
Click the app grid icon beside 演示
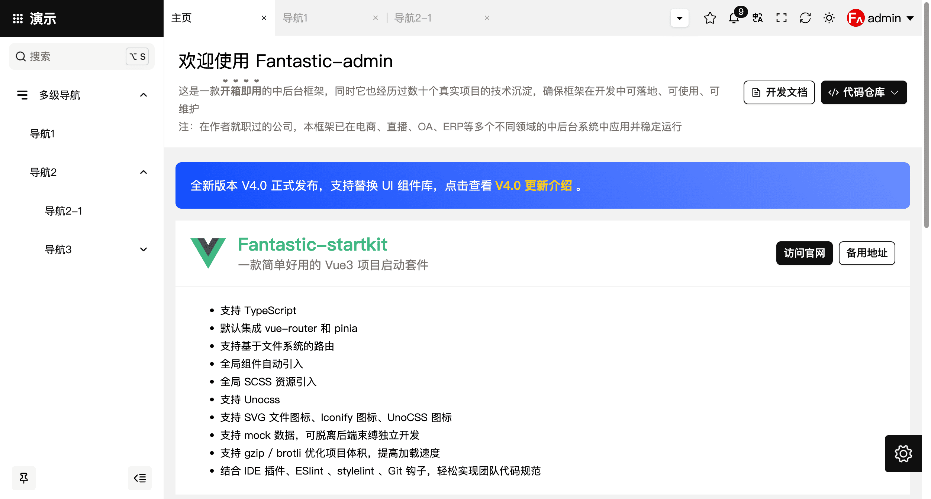pyautogui.click(x=18, y=19)
